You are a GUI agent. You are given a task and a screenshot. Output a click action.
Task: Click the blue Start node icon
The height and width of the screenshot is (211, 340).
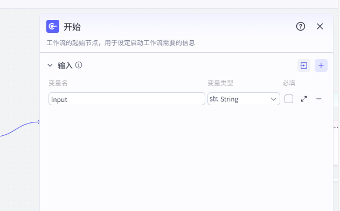coord(53,26)
